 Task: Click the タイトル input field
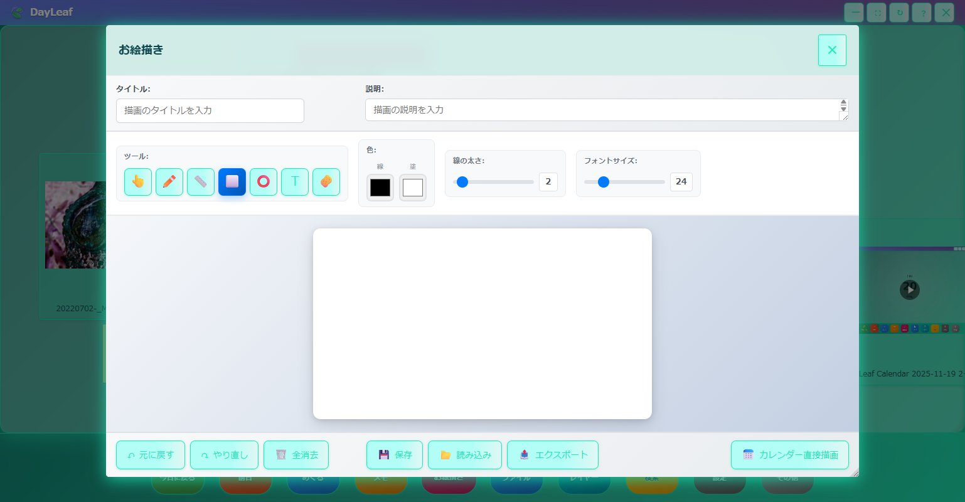(x=210, y=110)
